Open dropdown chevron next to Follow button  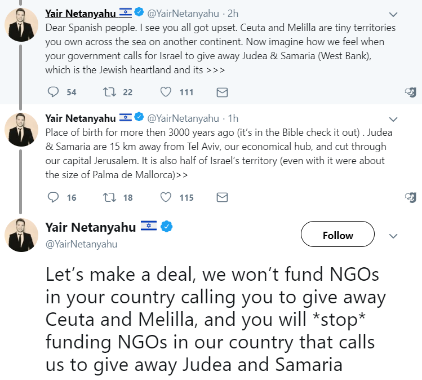point(394,236)
